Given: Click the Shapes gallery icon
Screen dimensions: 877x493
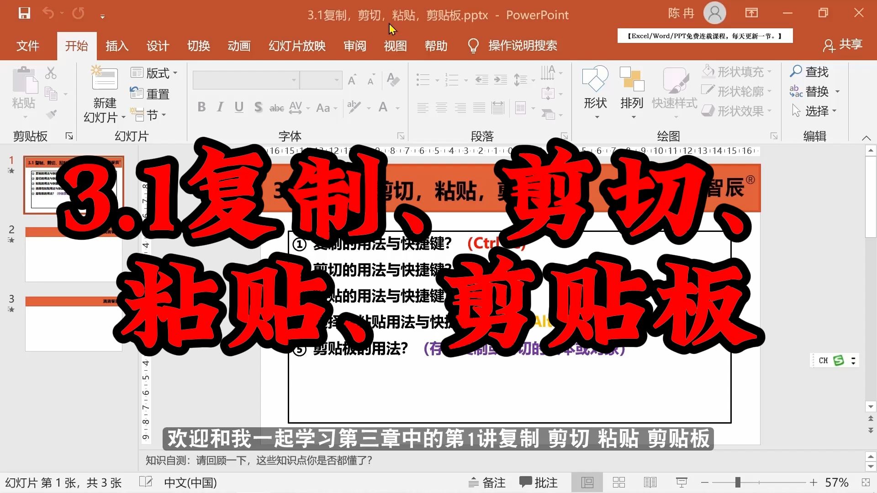Looking at the screenshot, I should click(595, 79).
